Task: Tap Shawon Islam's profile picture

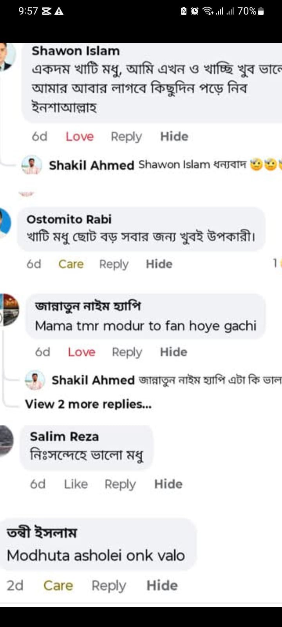Action: coord(7,56)
